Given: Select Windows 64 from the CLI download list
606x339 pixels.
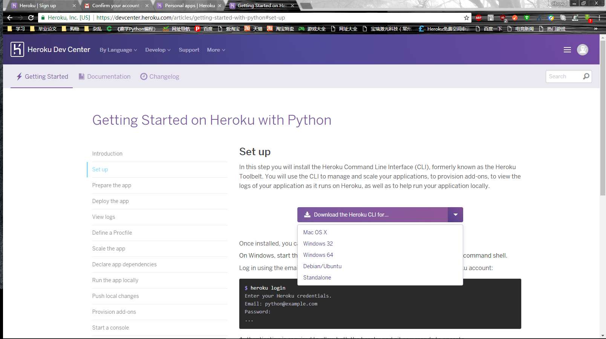Looking at the screenshot, I should pyautogui.click(x=318, y=255).
